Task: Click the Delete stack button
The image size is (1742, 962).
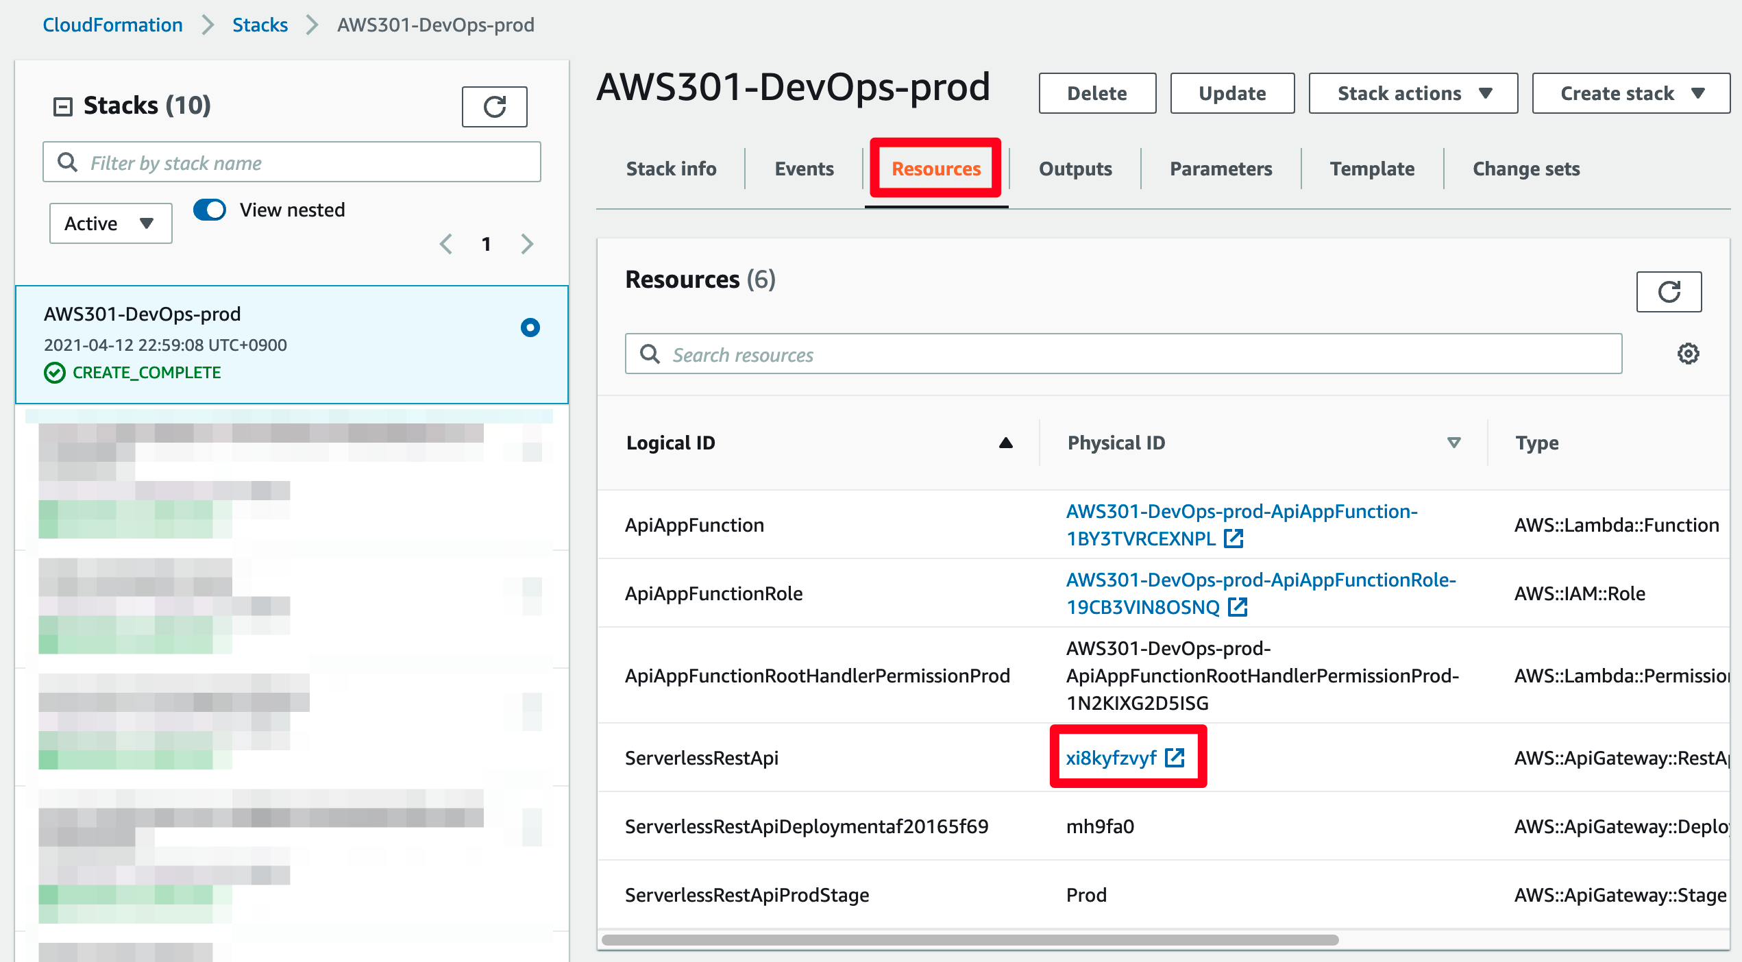Action: click(1097, 93)
